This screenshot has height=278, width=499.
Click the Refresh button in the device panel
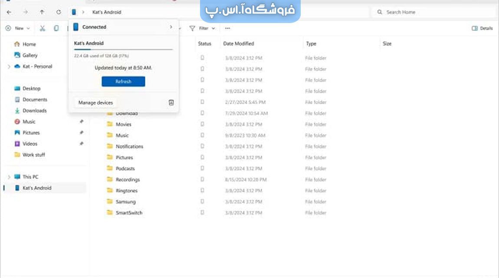123,81
